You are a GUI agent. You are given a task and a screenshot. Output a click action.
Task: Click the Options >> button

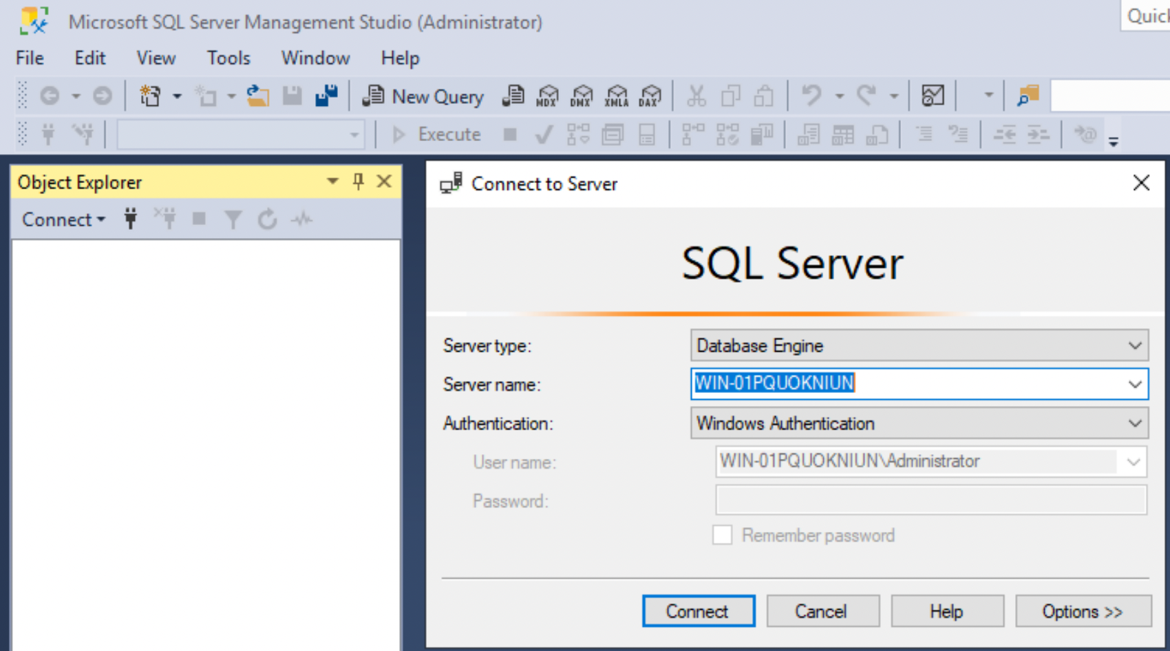(1083, 611)
